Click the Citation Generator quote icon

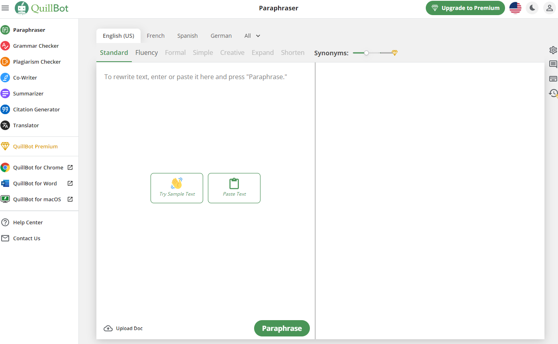point(5,109)
